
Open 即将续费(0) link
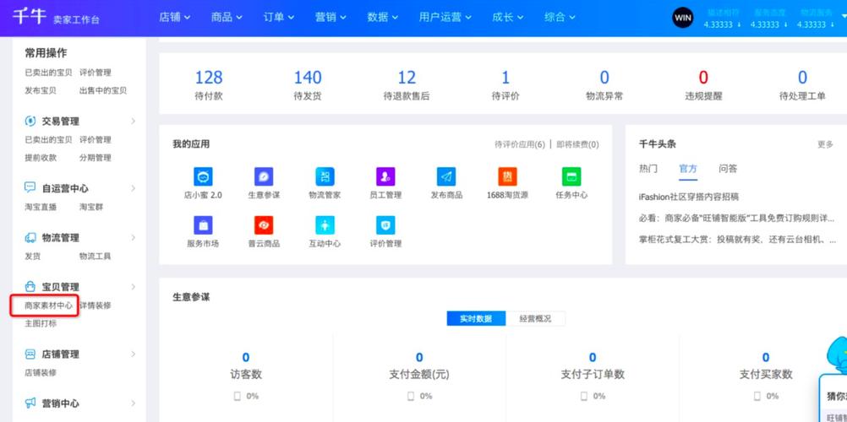point(577,144)
